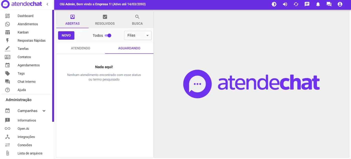Open Respostas Rápidas from sidebar
This screenshot has height=159, width=351.
coord(32,40)
